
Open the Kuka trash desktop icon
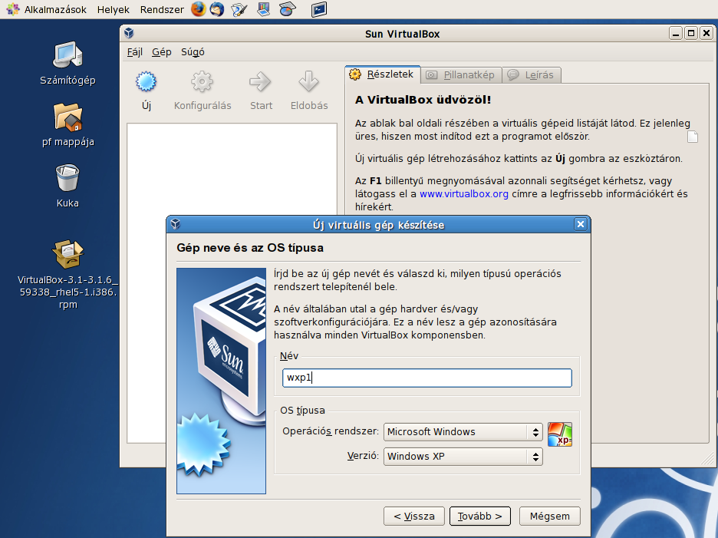[68, 179]
